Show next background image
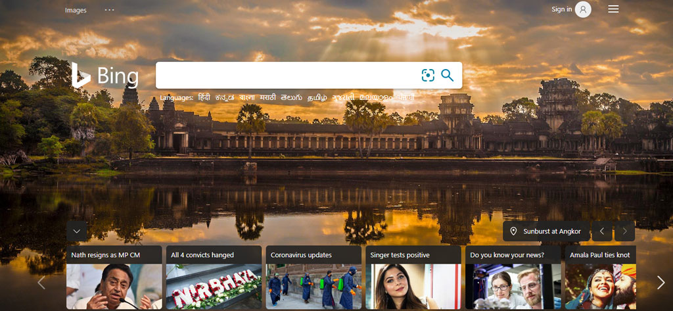The height and width of the screenshot is (311, 673). pyautogui.click(x=624, y=231)
